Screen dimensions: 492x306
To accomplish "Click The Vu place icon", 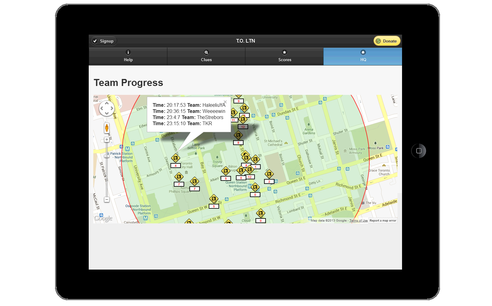I will 363,203.
